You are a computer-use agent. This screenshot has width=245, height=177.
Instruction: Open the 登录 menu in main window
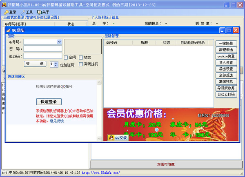click(10, 12)
